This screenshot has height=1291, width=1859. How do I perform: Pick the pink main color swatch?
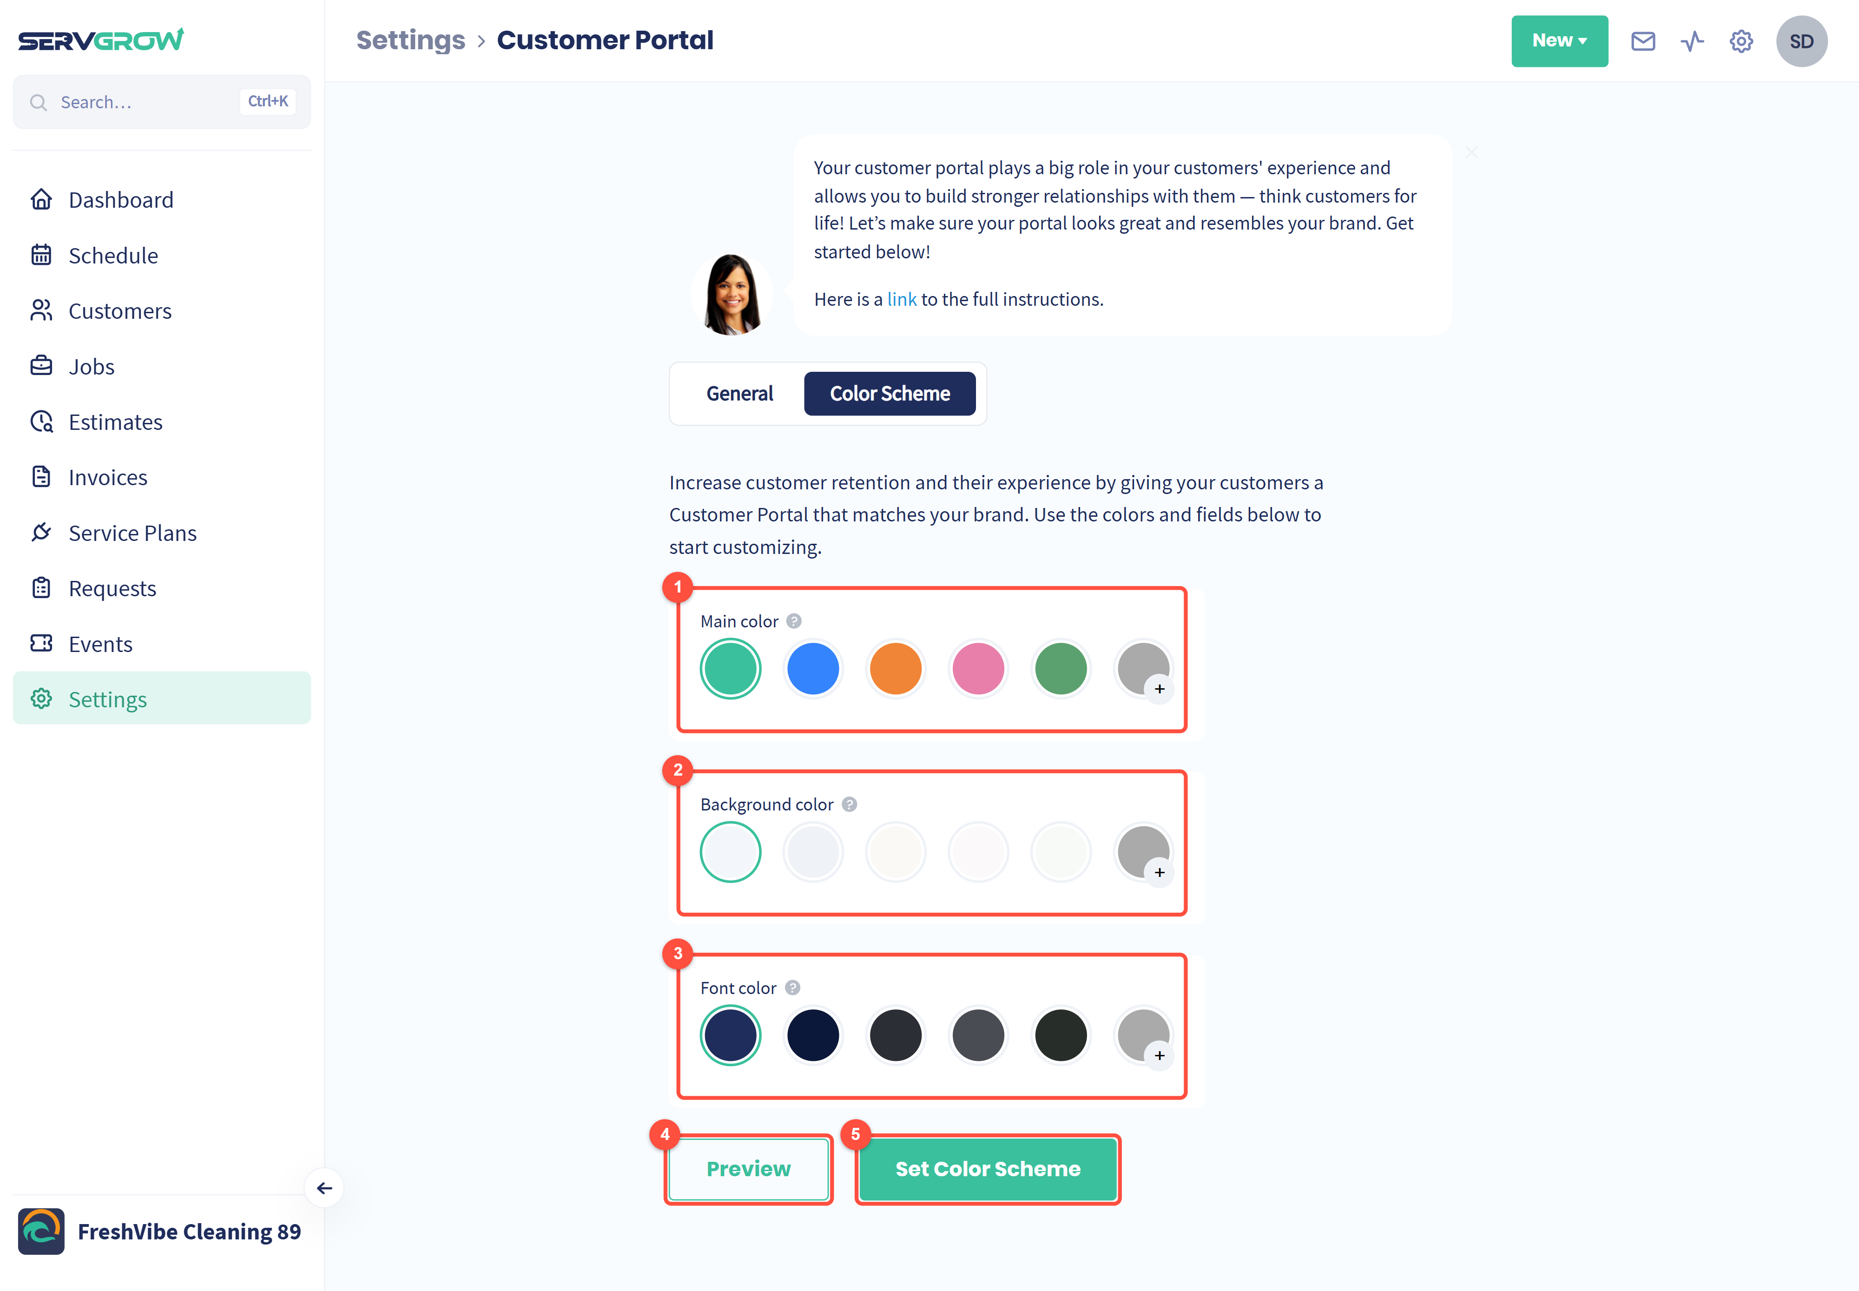coord(977,669)
